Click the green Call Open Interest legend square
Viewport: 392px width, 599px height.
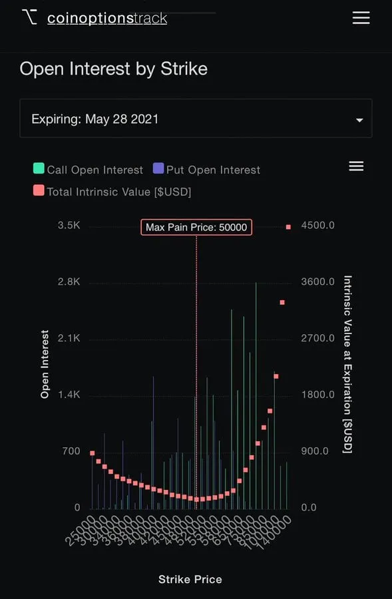point(39,168)
